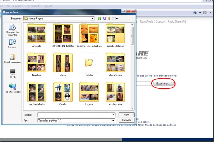
Task: Follow the Support link
Action: (160, 21)
